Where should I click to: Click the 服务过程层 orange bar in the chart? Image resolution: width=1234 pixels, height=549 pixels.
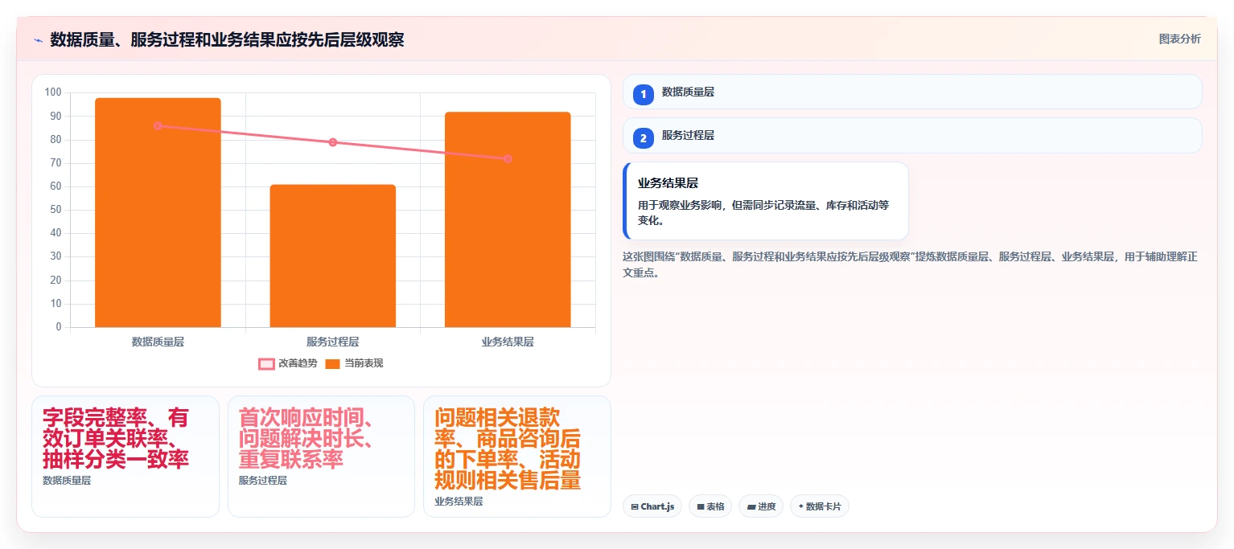tap(332, 256)
